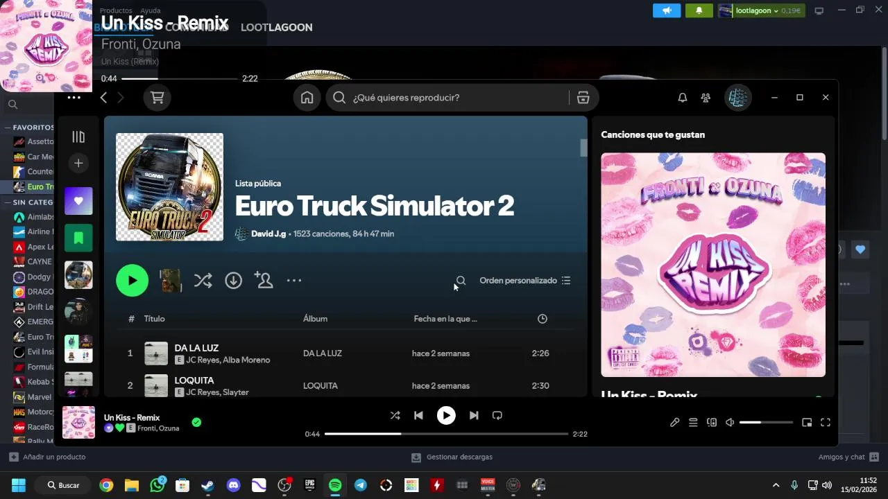
Task: Search within playlist using magnifier icon
Action: point(461,281)
